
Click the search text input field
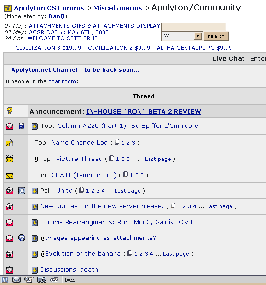click(x=194, y=27)
